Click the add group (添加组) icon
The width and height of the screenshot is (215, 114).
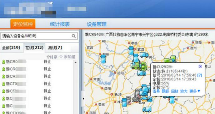(x=61, y=57)
